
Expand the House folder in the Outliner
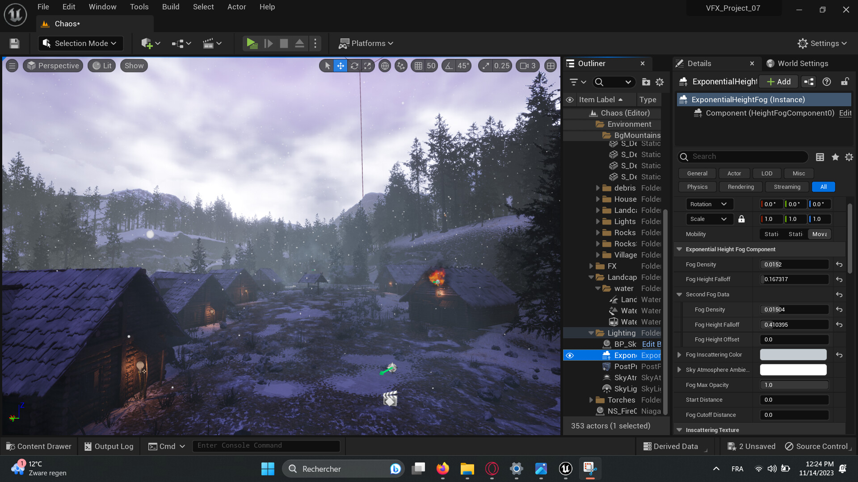pyautogui.click(x=599, y=199)
